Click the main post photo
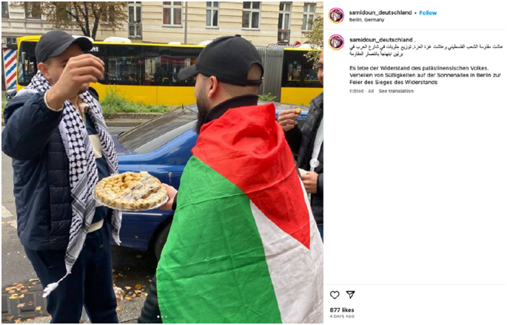 (x=162, y=162)
